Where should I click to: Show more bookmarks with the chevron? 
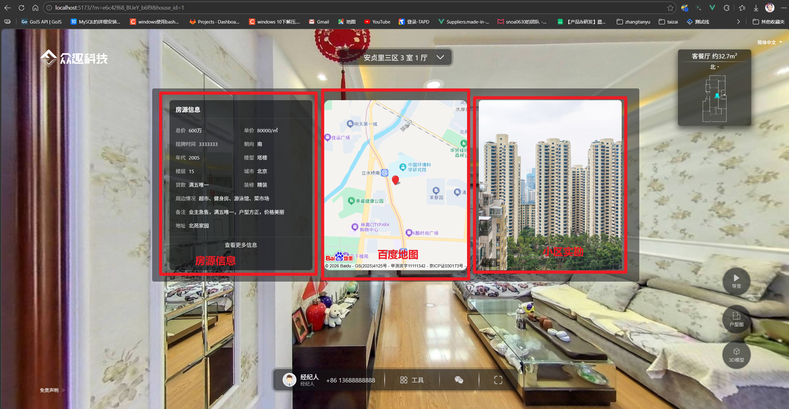739,22
